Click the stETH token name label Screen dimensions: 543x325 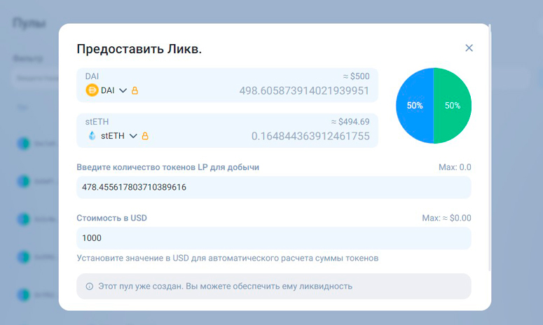pyautogui.click(x=113, y=136)
